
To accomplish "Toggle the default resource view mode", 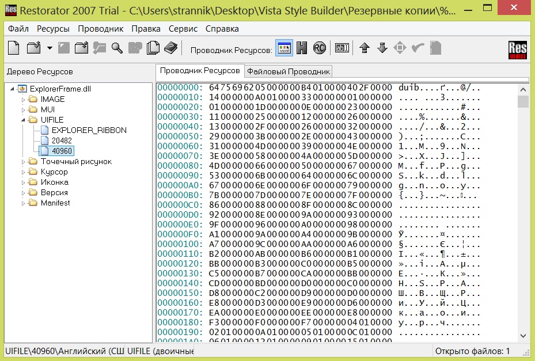I will pos(284,48).
